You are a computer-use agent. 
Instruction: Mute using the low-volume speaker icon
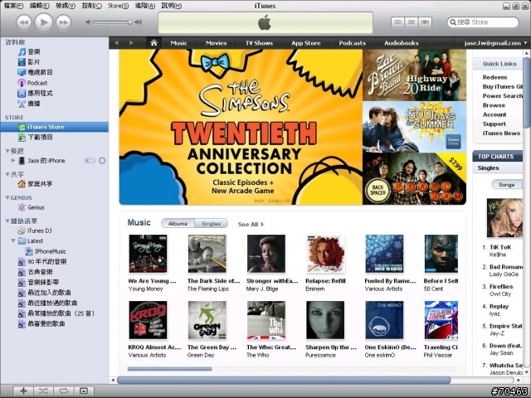pos(88,22)
